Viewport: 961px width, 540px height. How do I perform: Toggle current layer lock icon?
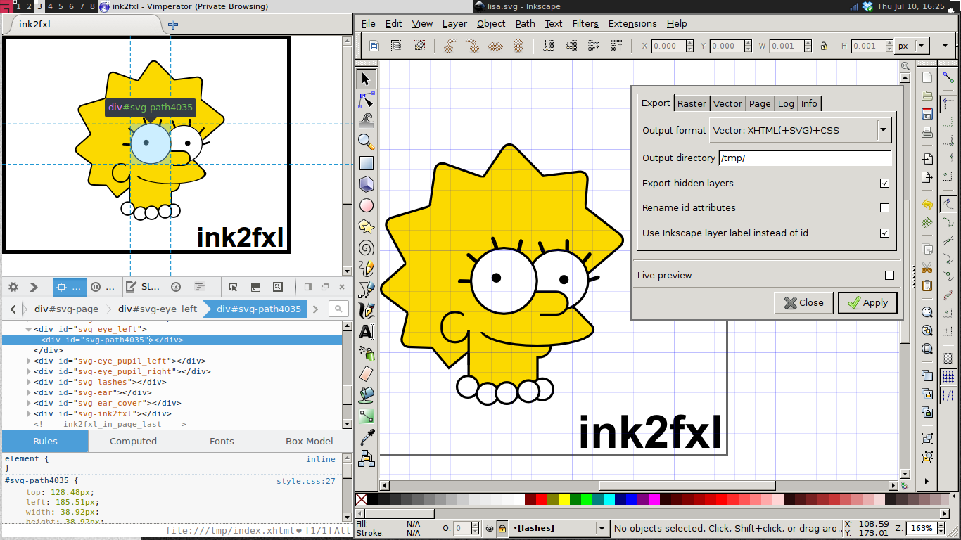point(502,527)
